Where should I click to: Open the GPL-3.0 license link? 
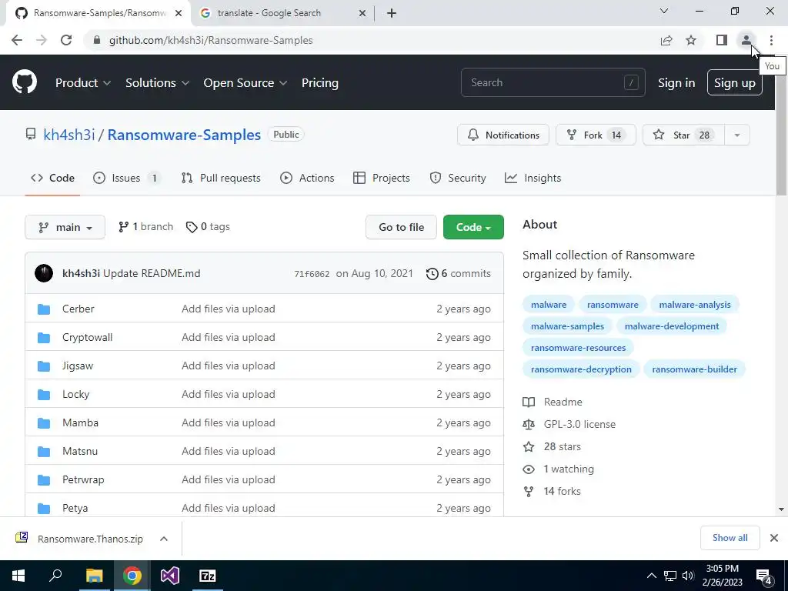pos(579,424)
